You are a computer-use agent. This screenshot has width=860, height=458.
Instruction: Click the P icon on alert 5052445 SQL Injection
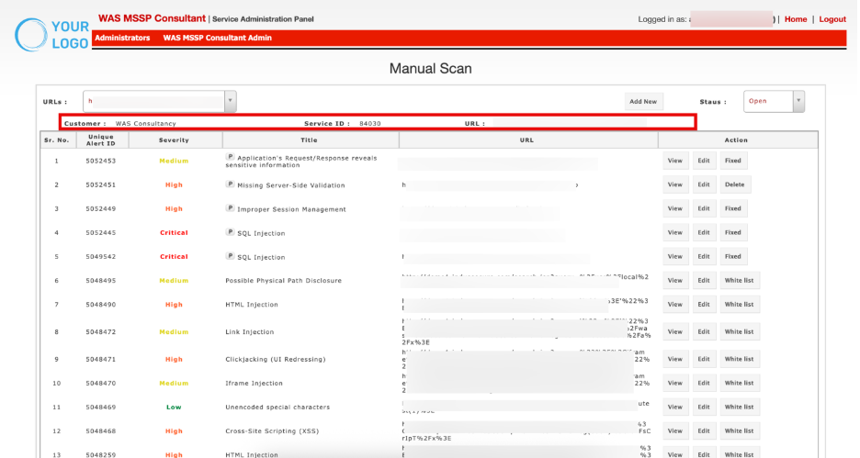[x=230, y=232]
